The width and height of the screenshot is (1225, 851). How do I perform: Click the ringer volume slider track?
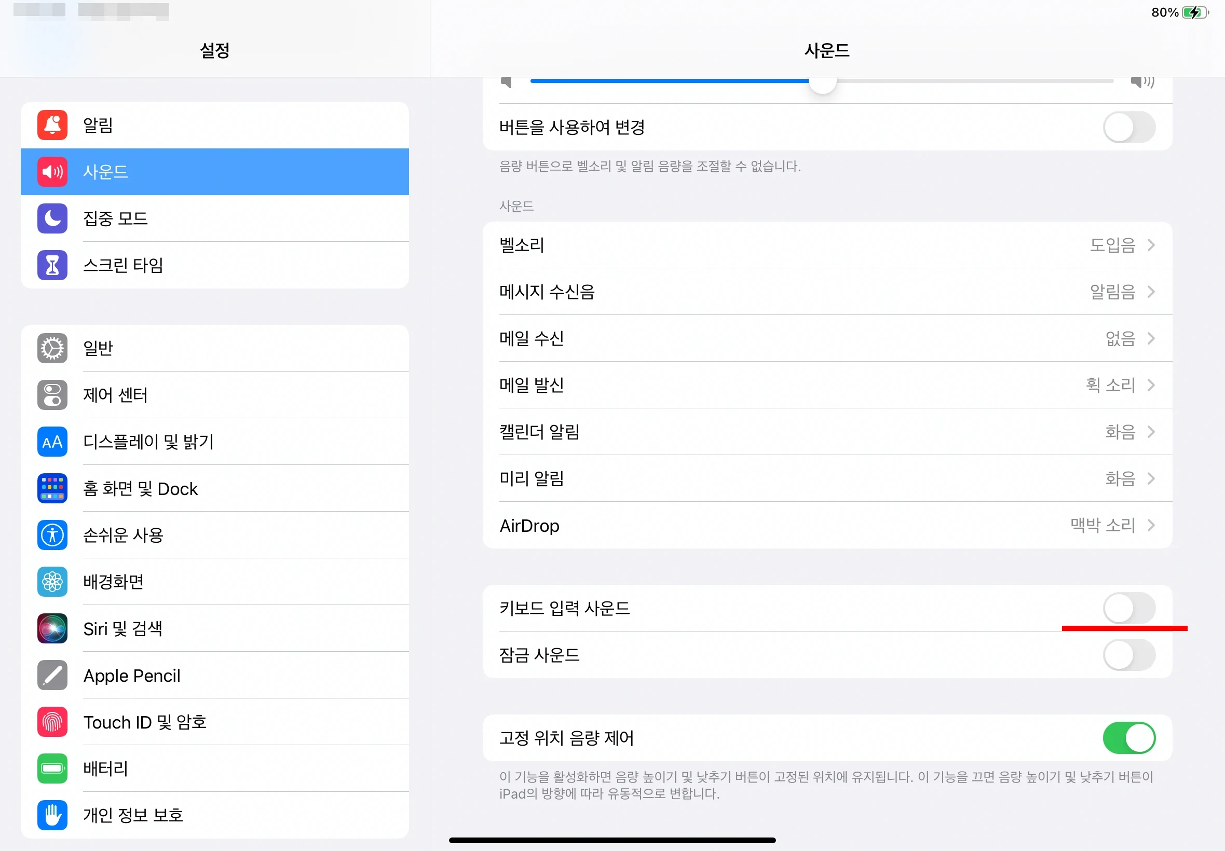tap(960, 81)
